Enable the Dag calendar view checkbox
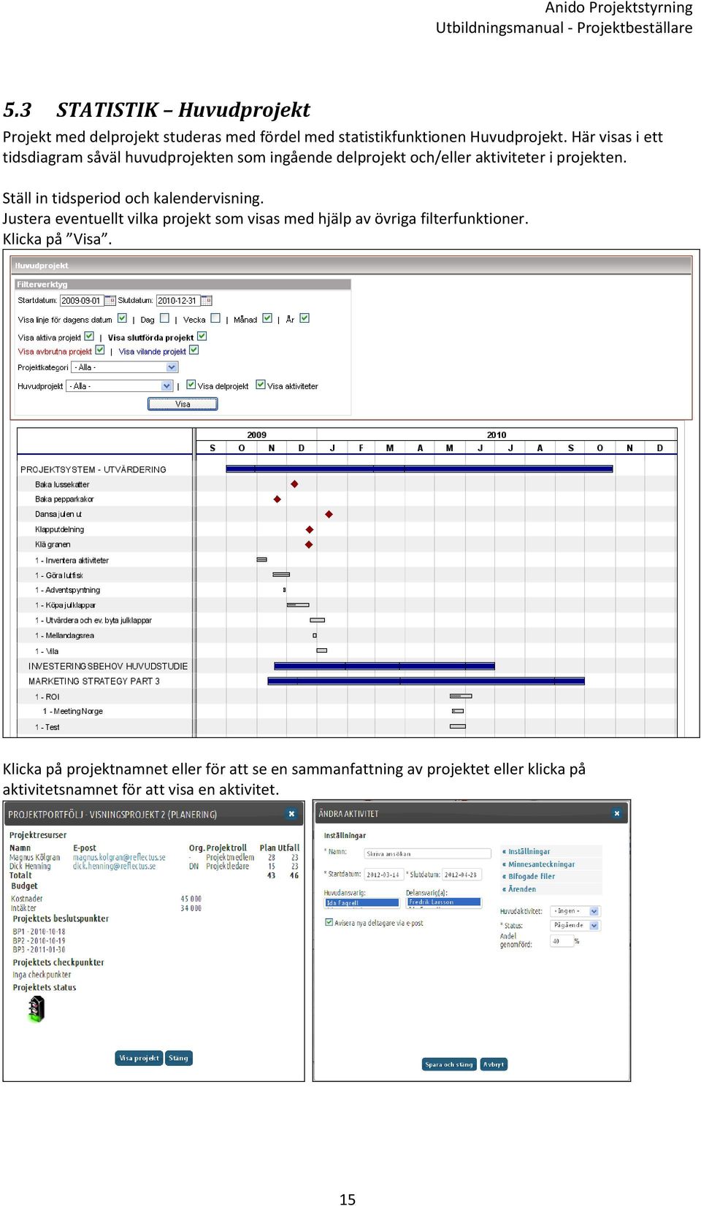This screenshot has height=1206, width=701. (x=164, y=318)
